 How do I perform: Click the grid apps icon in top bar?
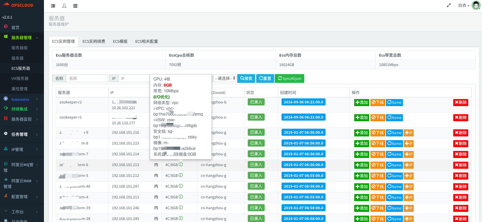click(x=75, y=6)
